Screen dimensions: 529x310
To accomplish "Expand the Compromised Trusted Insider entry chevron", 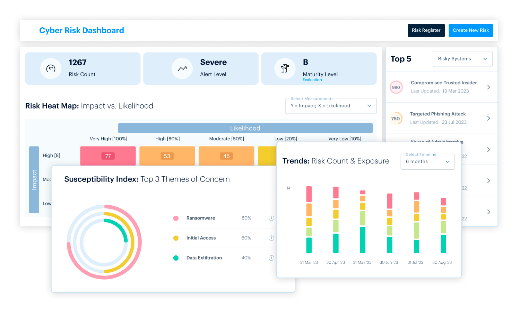I will 488,87.
